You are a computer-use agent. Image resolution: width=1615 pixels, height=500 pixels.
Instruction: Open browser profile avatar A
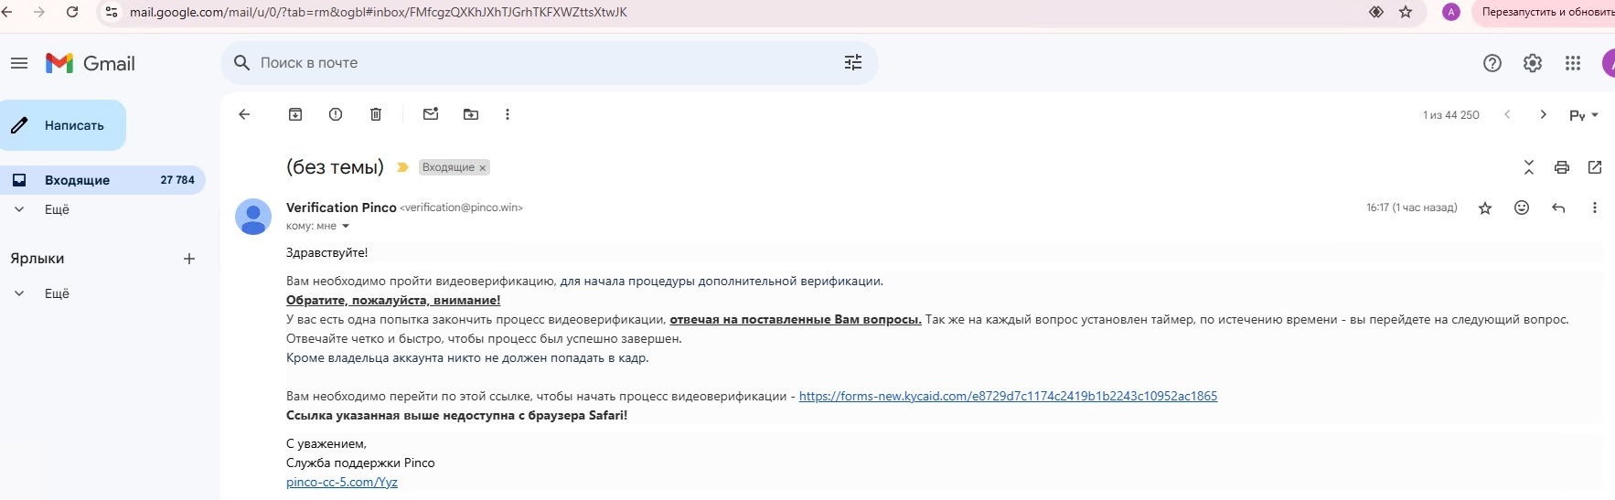click(x=1450, y=12)
